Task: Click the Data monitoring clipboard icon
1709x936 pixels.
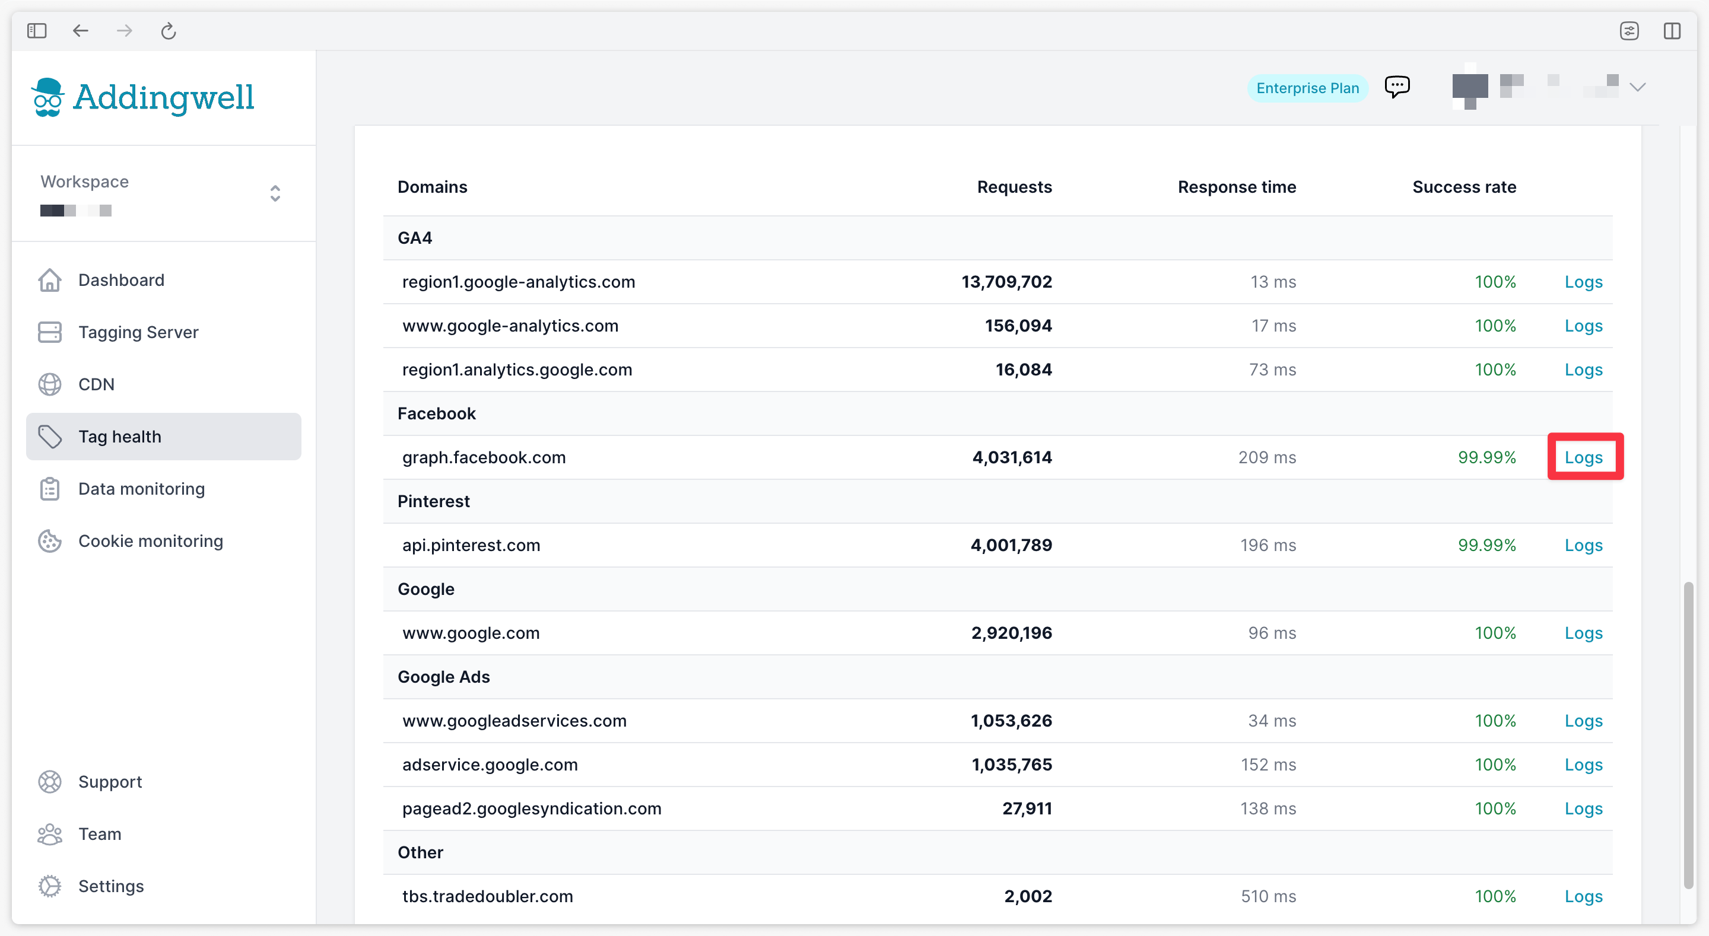Action: [50, 489]
